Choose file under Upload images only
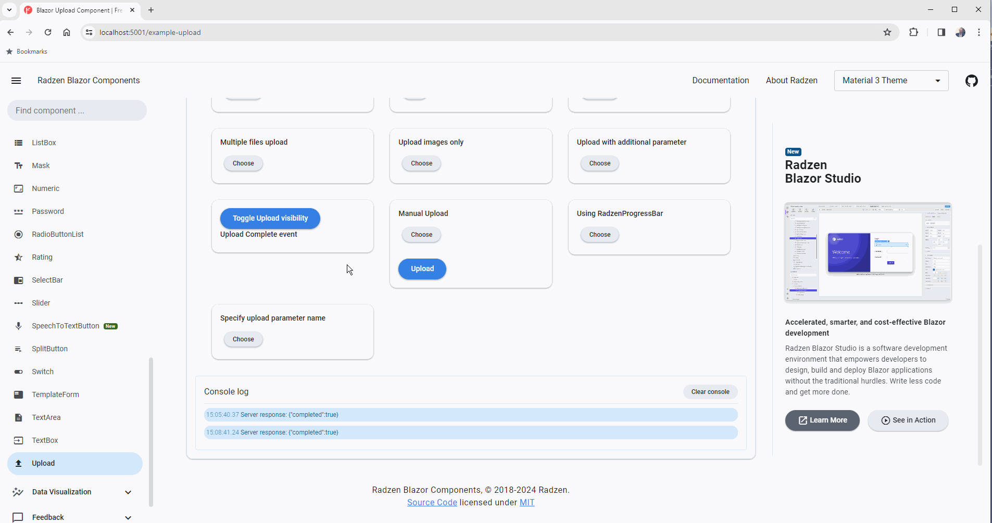The image size is (992, 523). (x=421, y=163)
